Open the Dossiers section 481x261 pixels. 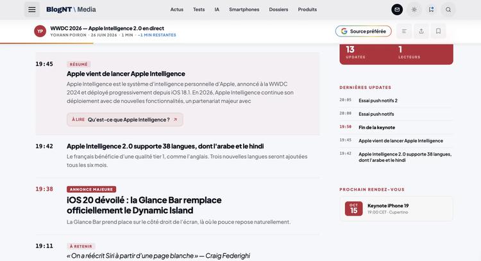pyautogui.click(x=278, y=10)
